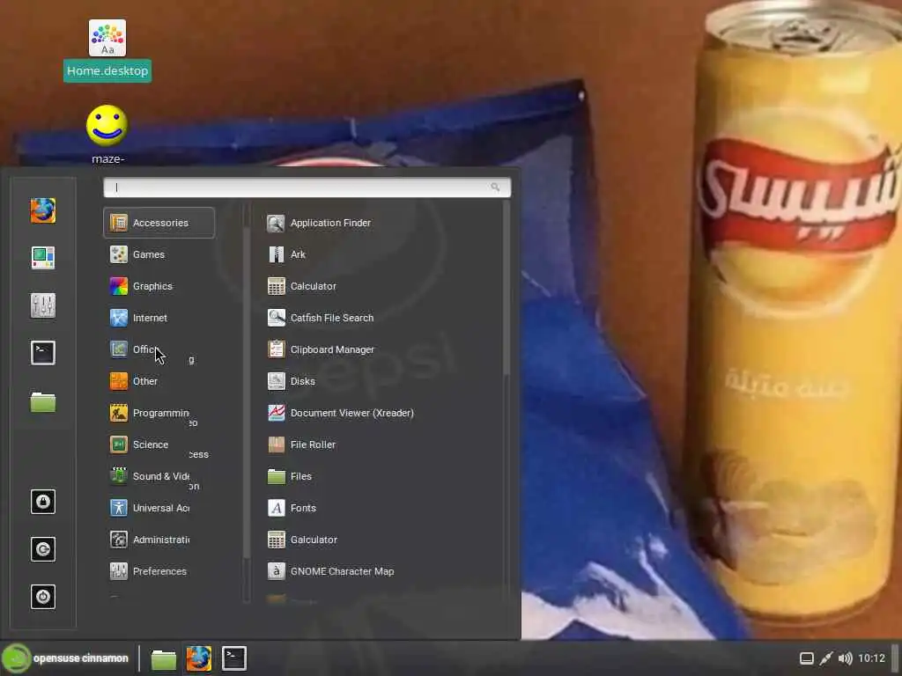Select the Accessories category
902x676 pixels.
[159, 223]
